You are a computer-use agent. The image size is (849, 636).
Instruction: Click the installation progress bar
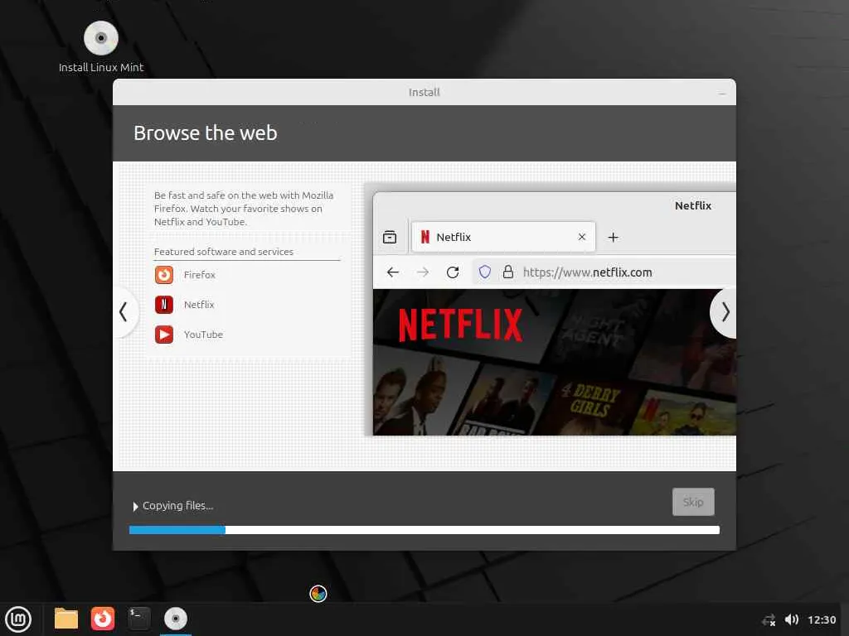click(x=424, y=530)
